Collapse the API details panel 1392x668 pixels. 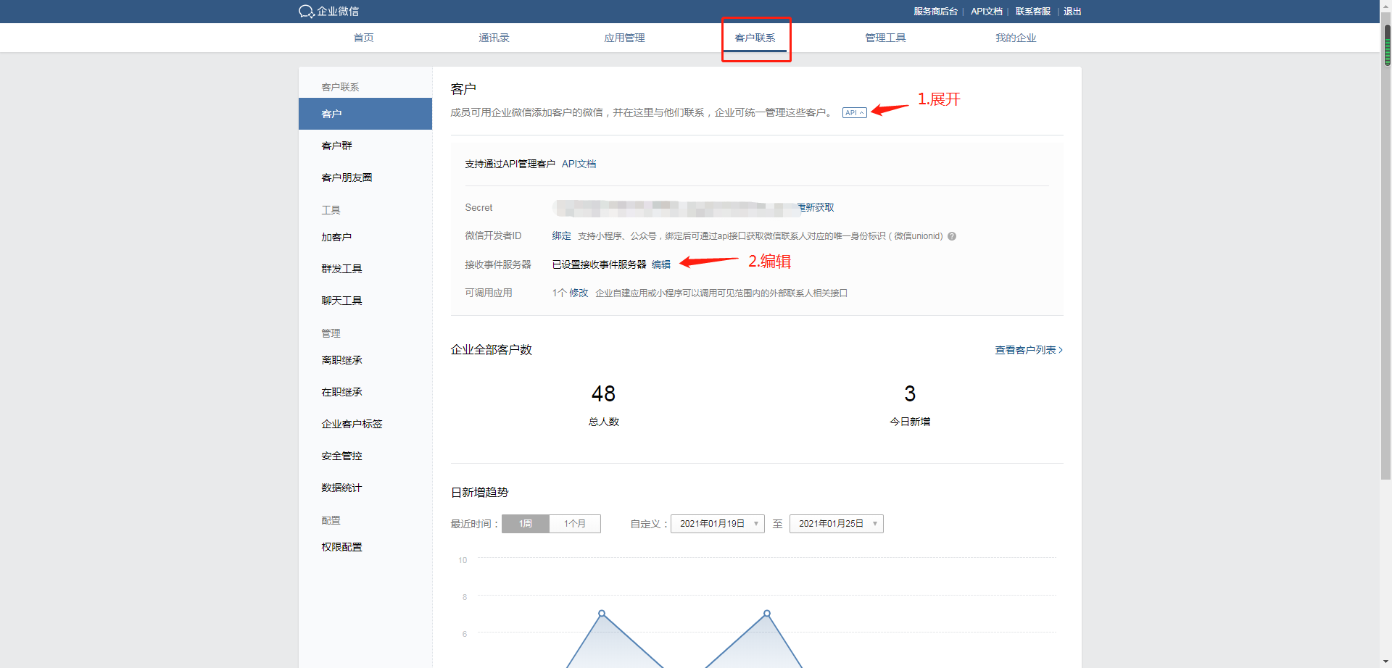pos(853,112)
